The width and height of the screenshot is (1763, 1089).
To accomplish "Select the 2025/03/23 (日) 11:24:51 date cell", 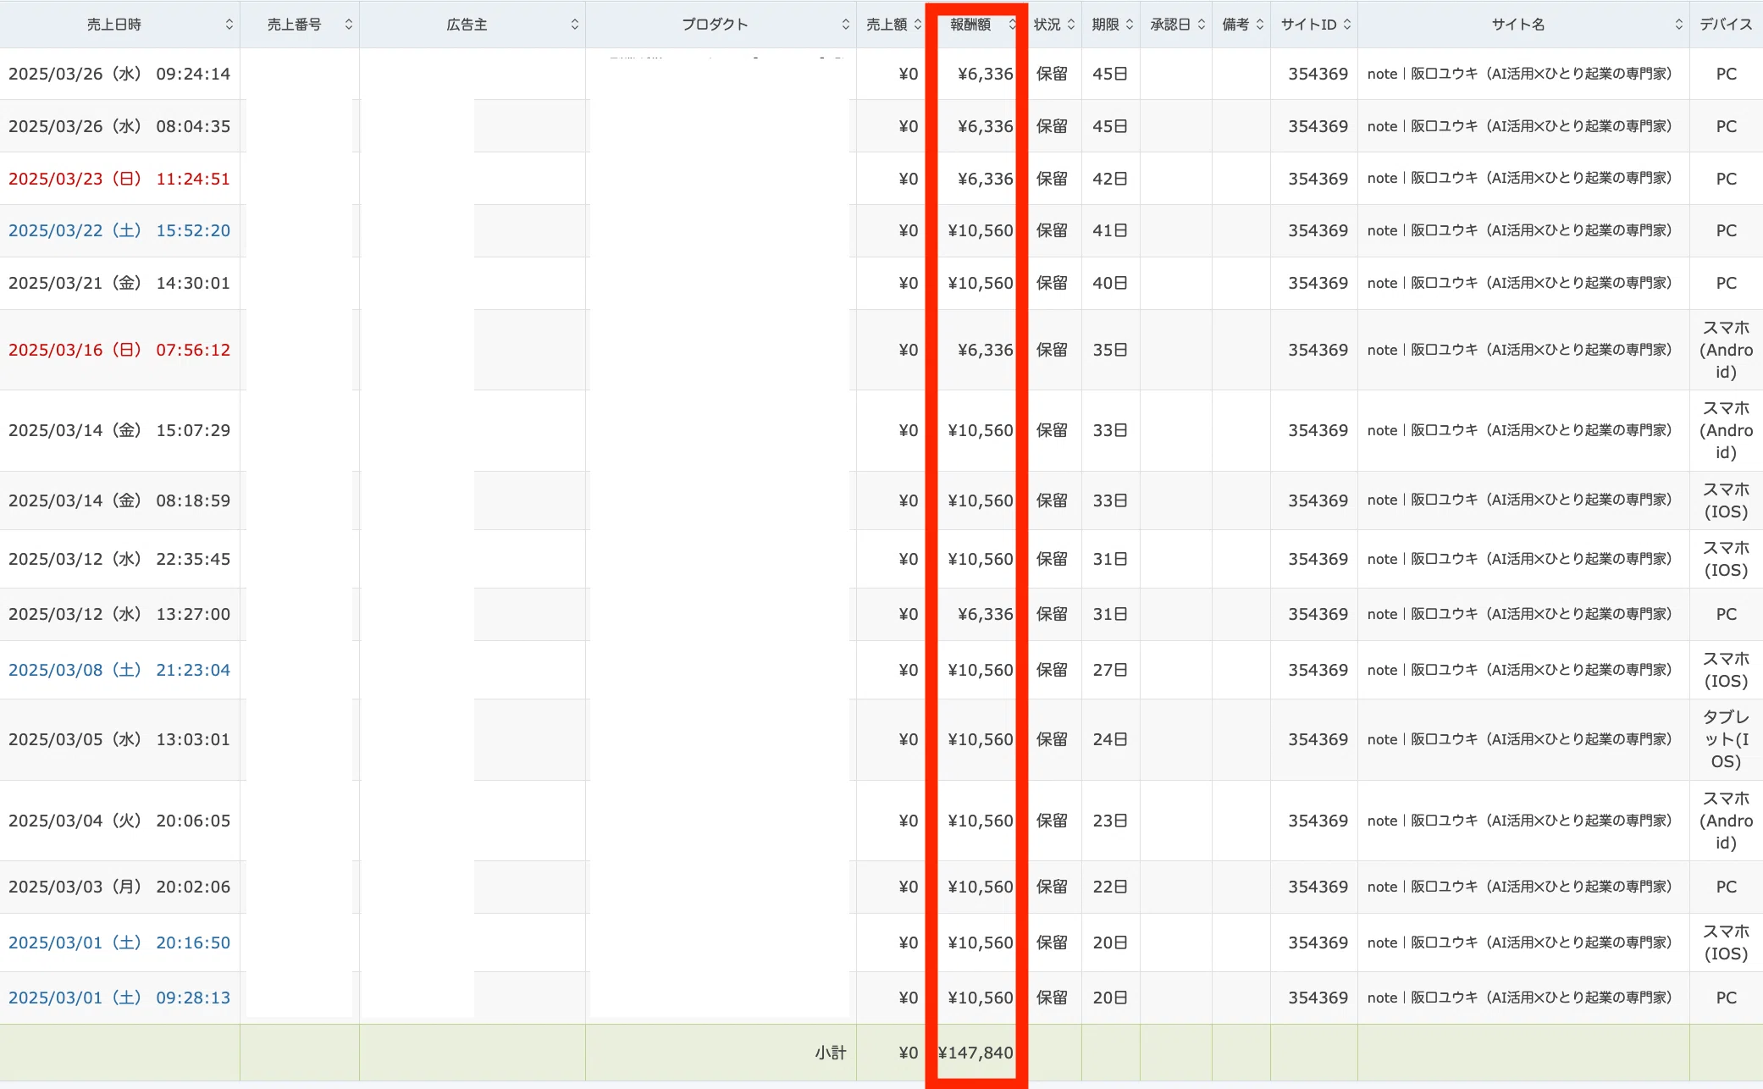I will tap(119, 179).
